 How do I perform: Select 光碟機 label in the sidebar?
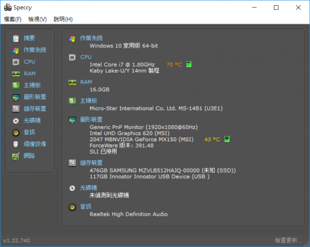[x=32, y=120]
